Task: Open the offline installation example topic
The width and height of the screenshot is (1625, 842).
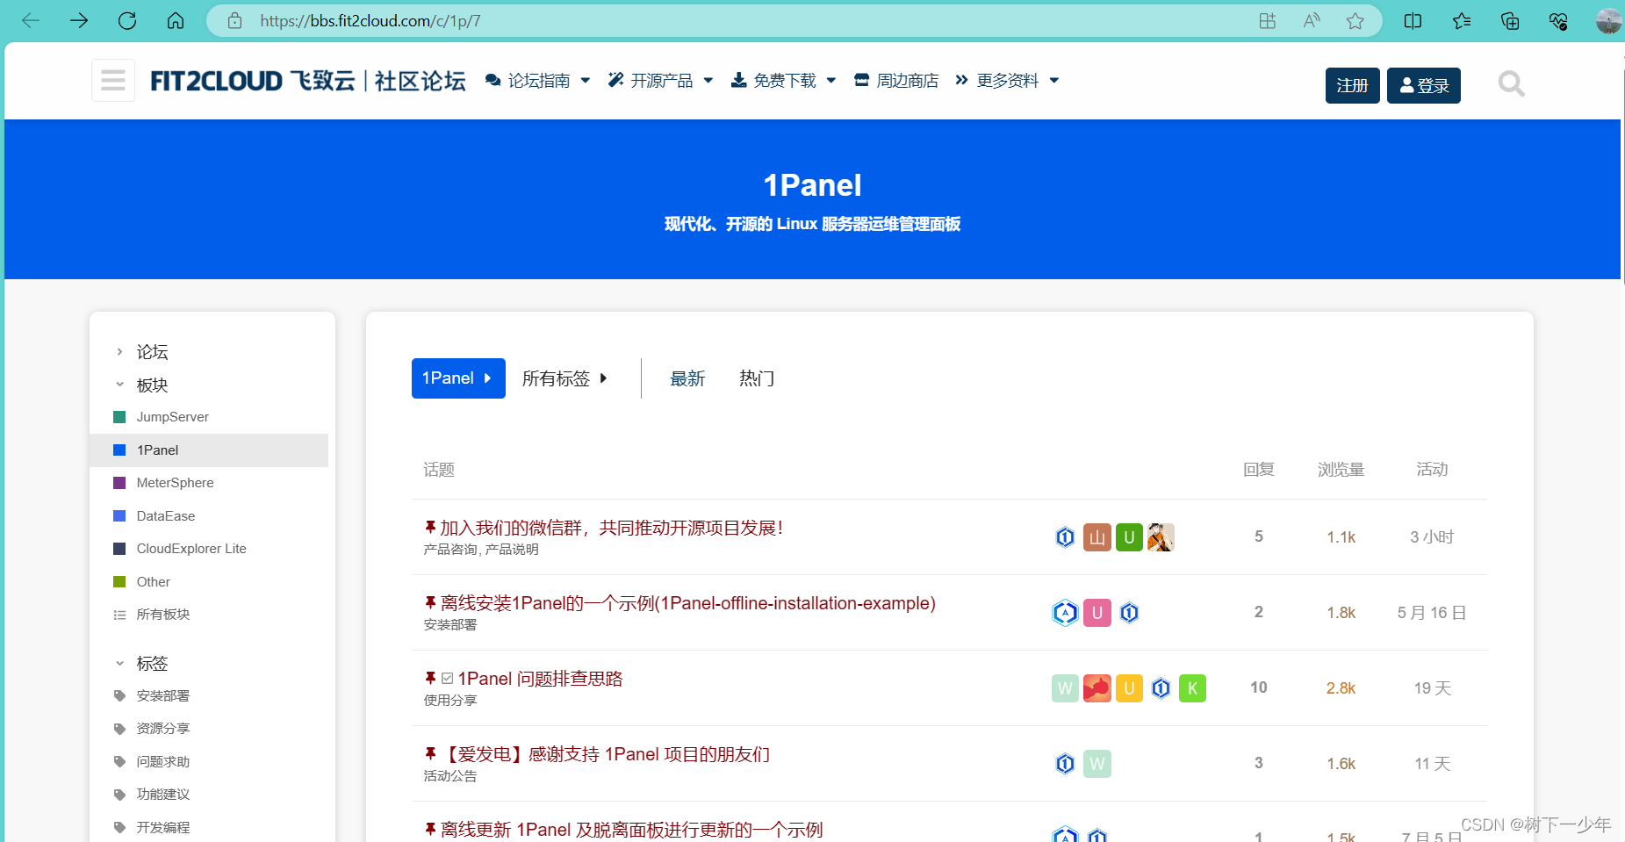Action: coord(688,603)
